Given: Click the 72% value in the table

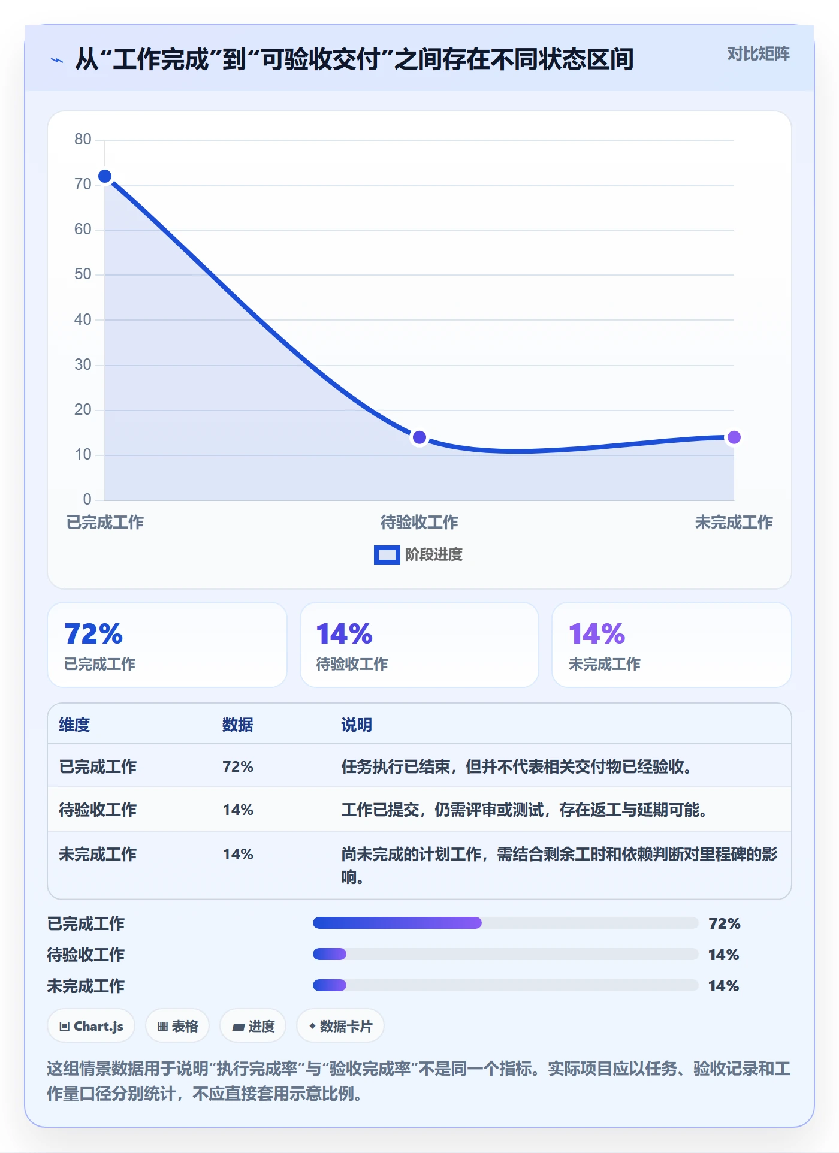Looking at the screenshot, I should [238, 766].
